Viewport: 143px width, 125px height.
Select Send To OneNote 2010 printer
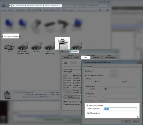click(x=50, y=46)
